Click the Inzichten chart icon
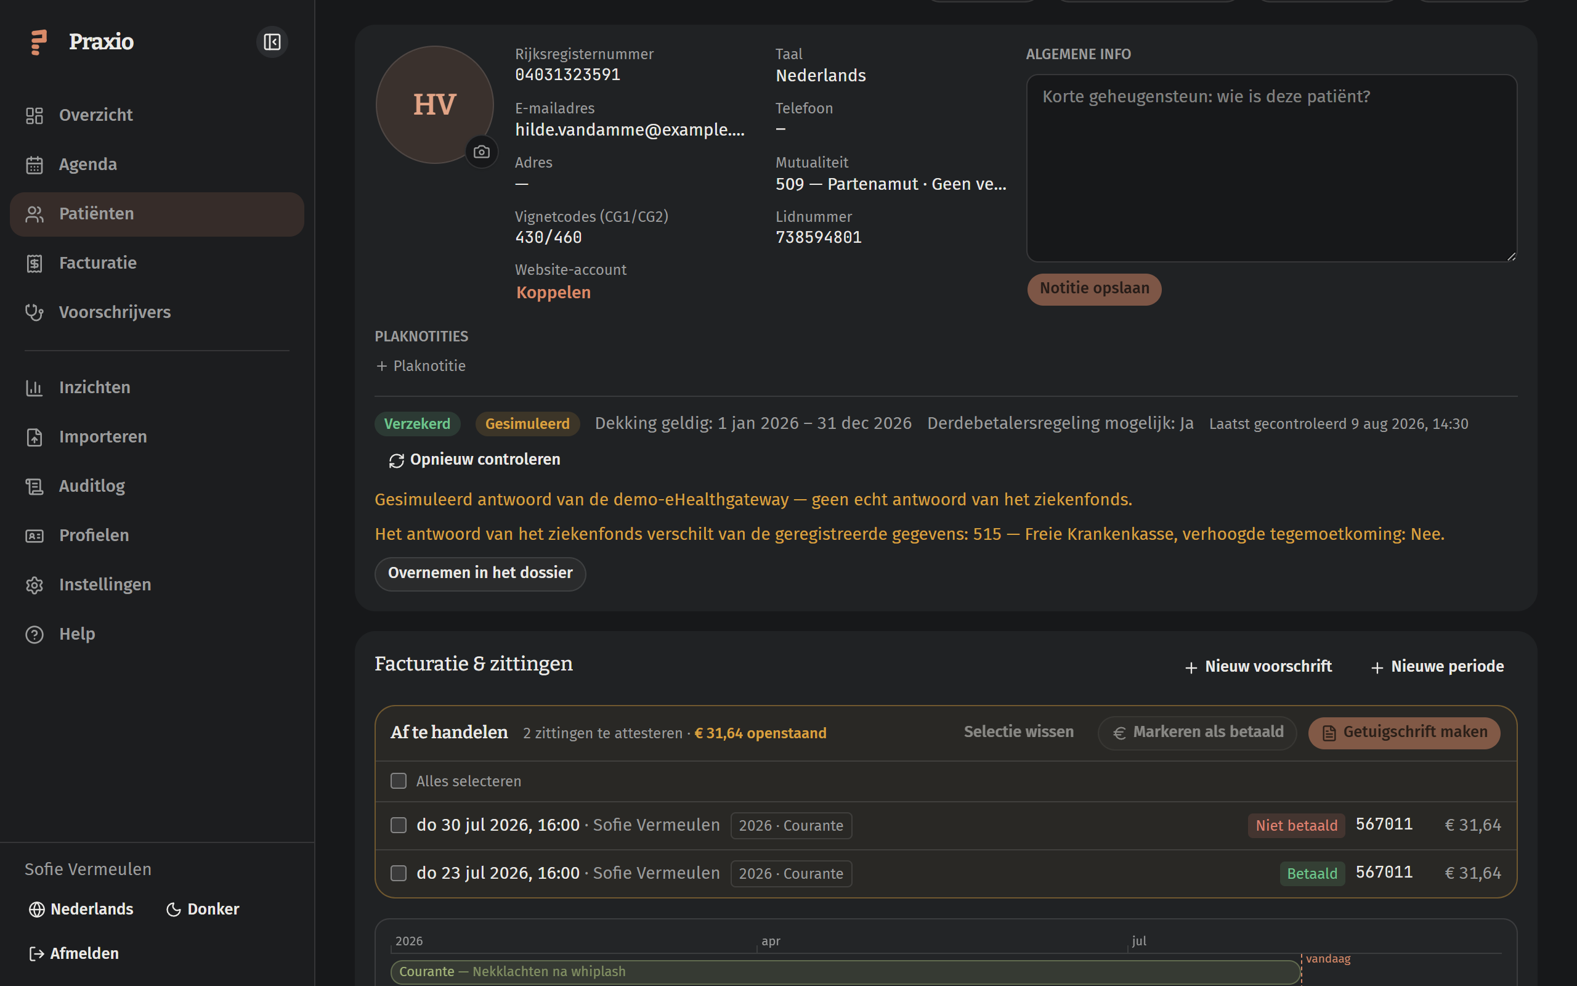 tap(34, 388)
